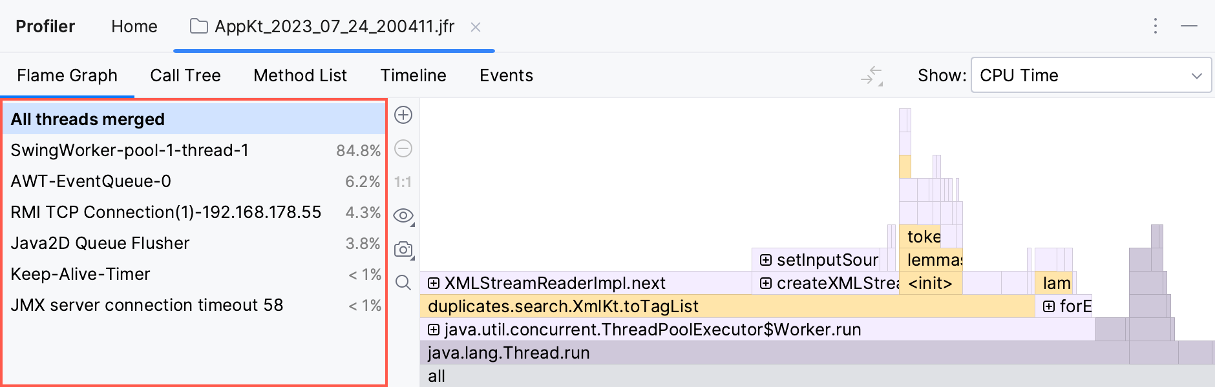Screen dimensions: 1215x387
Task: Expand the ThreadPoolExecutor$Worker.run frame
Action: (x=434, y=330)
